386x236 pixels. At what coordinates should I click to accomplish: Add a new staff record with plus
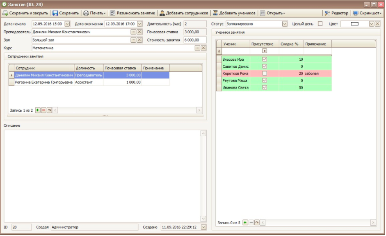38,110
